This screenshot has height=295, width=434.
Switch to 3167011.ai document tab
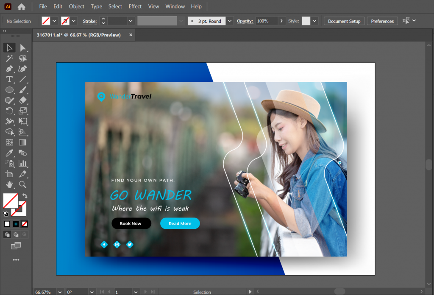pyautogui.click(x=79, y=35)
